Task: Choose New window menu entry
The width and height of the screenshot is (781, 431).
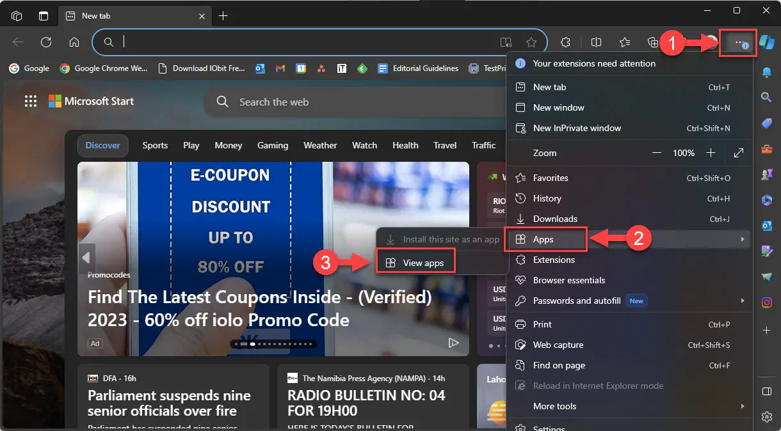Action: (629, 107)
